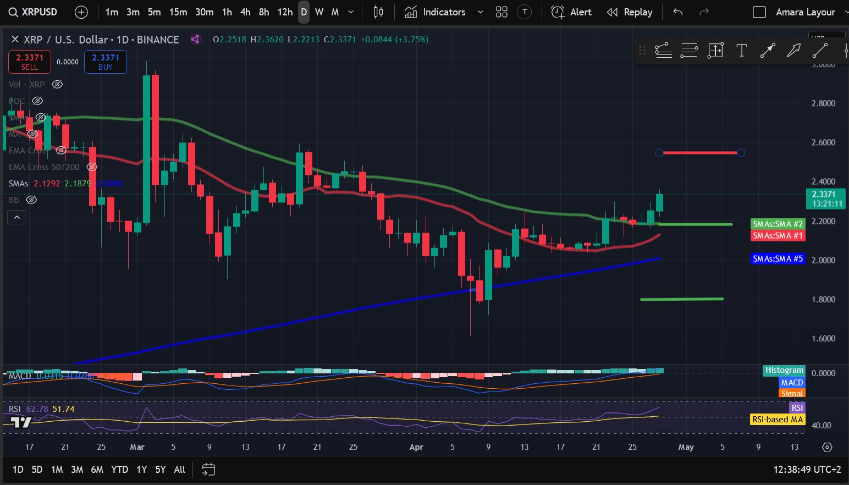Start bar Replay mode
The height and width of the screenshot is (485, 849).
(630, 12)
